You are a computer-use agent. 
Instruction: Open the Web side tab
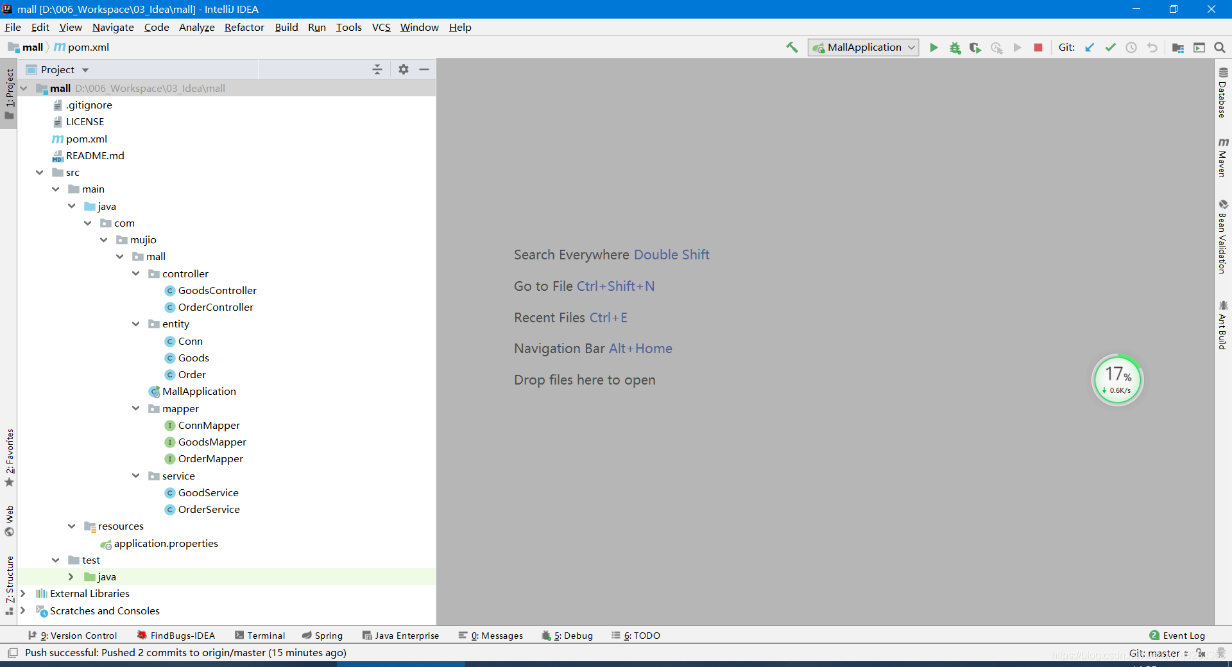[x=9, y=521]
